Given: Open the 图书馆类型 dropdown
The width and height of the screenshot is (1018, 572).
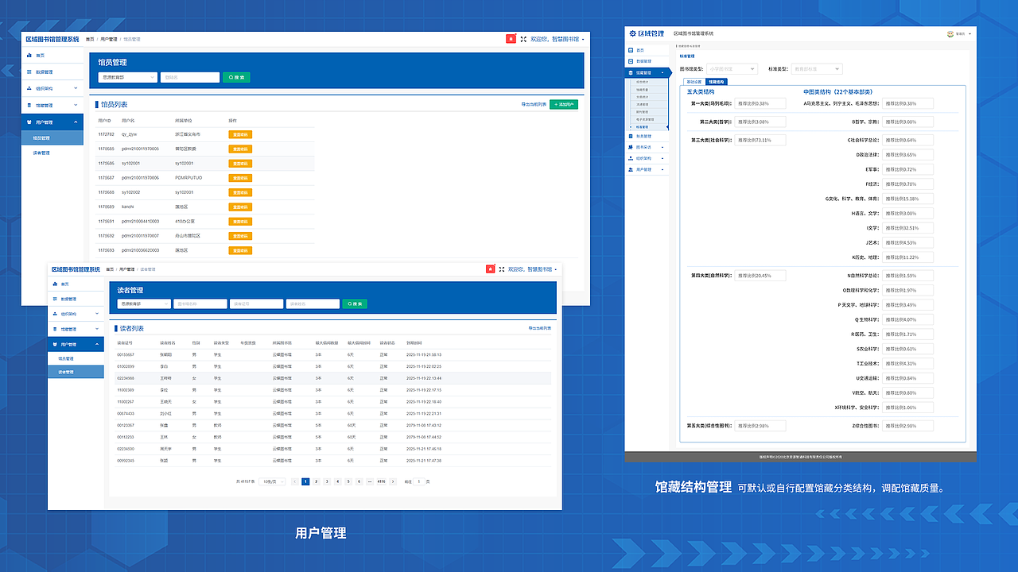Looking at the screenshot, I should click(x=732, y=69).
